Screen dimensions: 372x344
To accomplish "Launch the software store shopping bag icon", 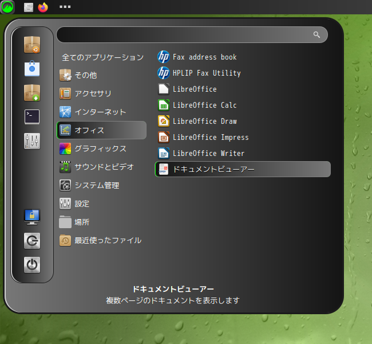I will coord(32,69).
